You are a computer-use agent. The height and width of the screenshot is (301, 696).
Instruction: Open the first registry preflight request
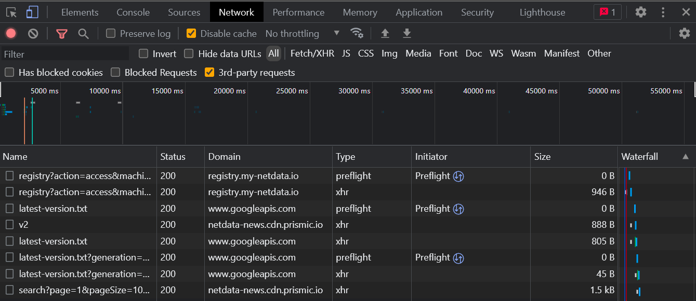click(78, 175)
